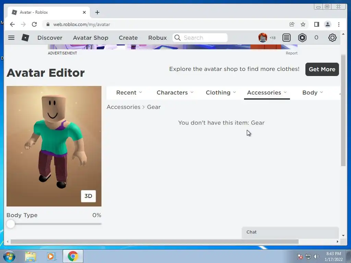Open Create in the top navigation
The width and height of the screenshot is (351, 263).
[128, 38]
